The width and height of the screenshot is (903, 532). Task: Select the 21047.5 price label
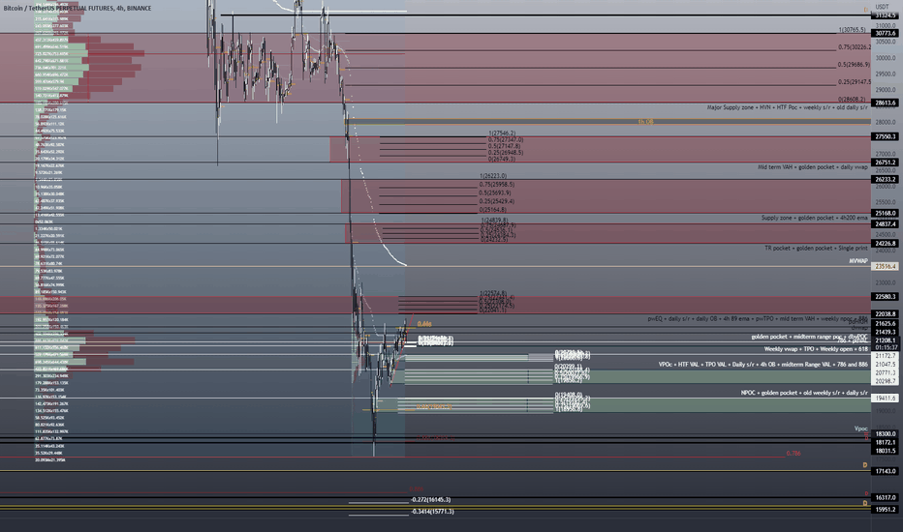[886, 365]
